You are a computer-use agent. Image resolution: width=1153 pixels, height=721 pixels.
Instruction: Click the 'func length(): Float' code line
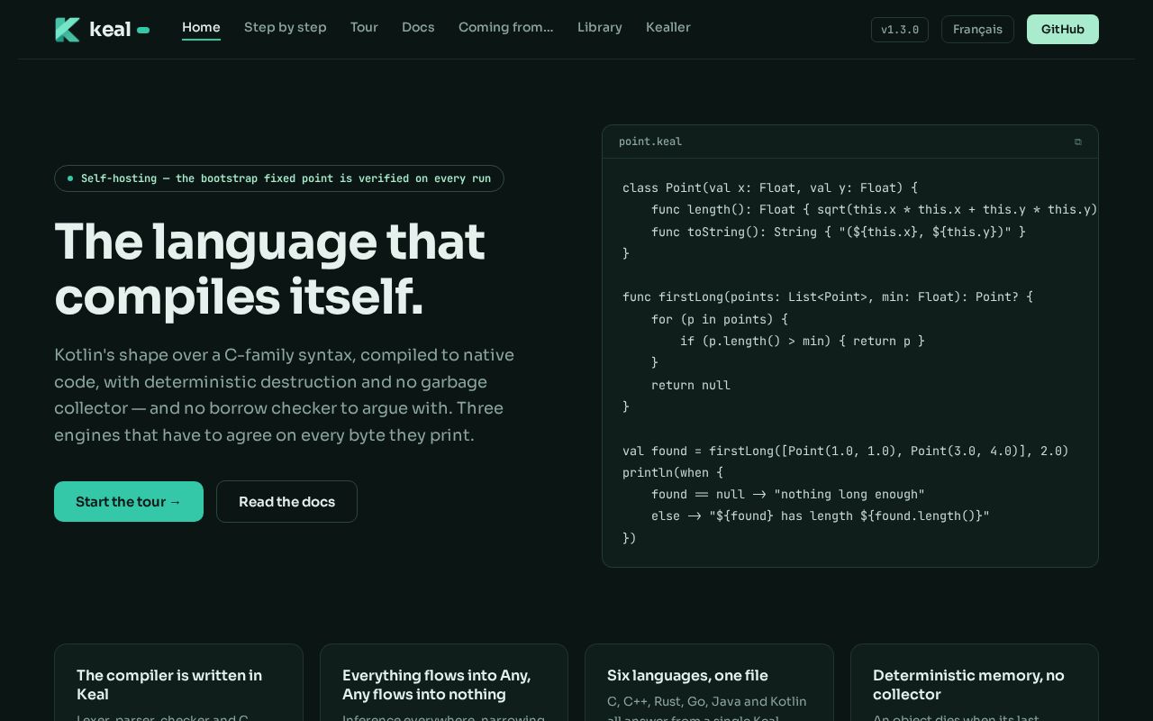tap(874, 209)
